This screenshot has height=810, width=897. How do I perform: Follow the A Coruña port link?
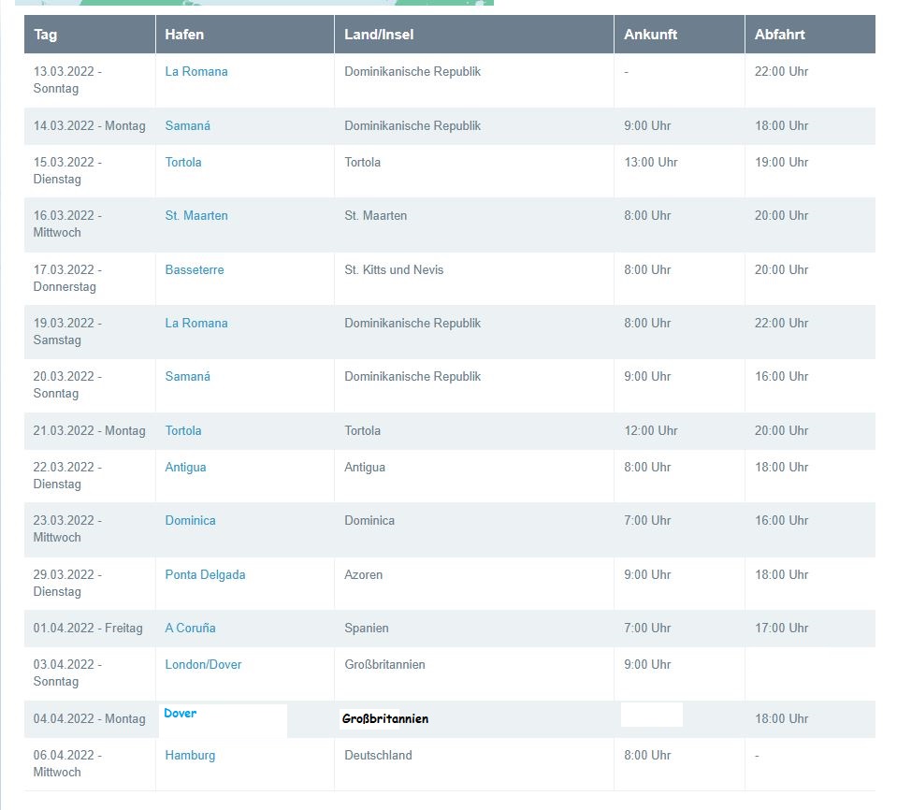point(191,629)
